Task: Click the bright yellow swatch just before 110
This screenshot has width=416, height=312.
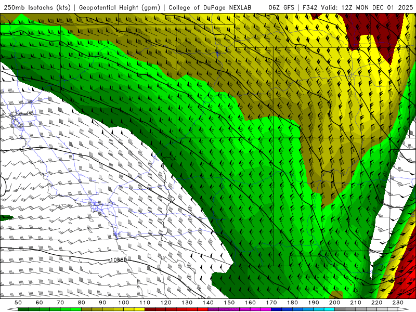Action: [x=139, y=309]
